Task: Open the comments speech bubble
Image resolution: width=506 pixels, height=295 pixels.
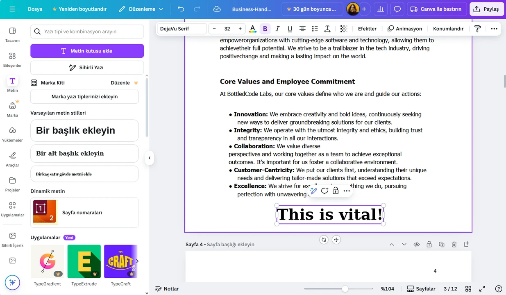Action: click(x=397, y=9)
